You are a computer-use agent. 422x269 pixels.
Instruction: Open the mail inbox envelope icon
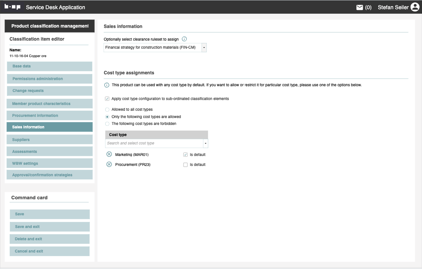(x=359, y=7)
